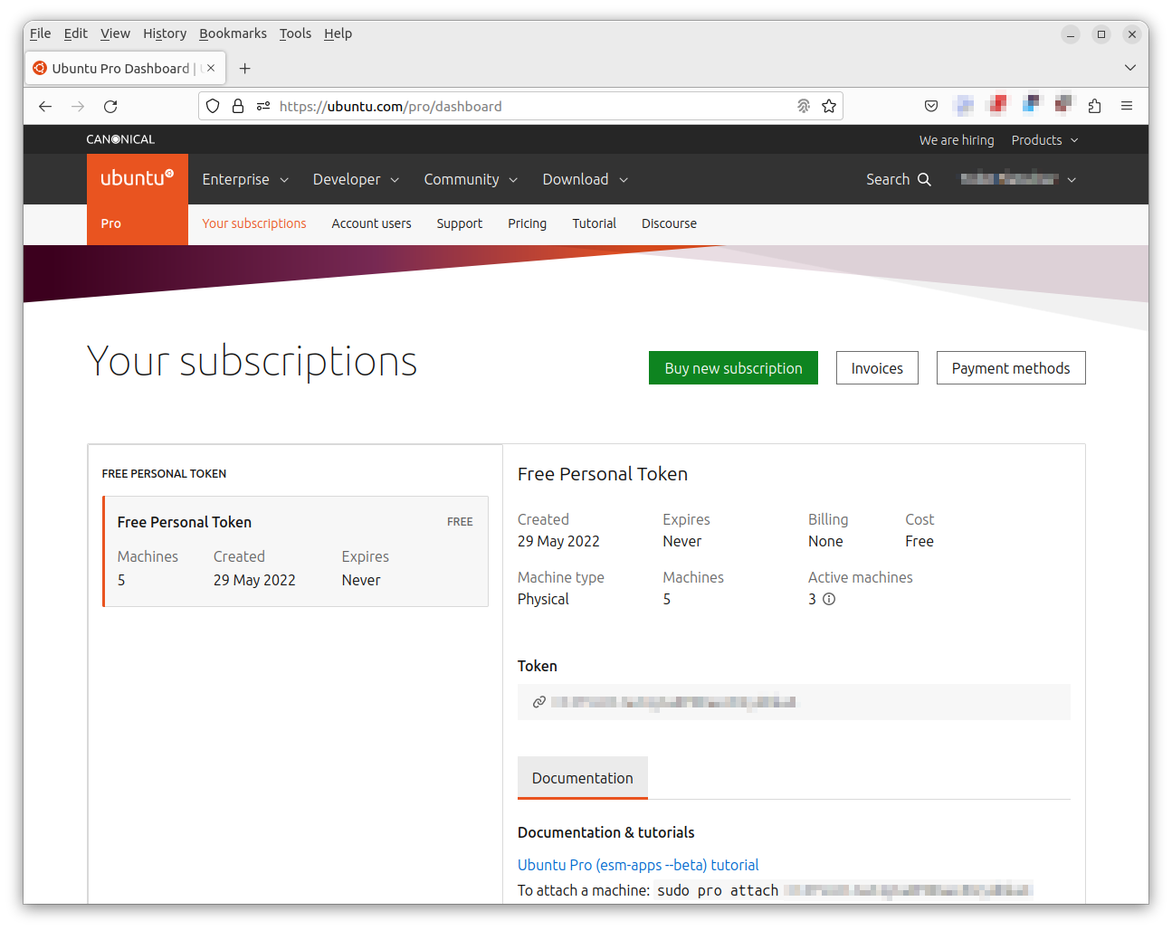Image resolution: width=1172 pixels, height=930 pixels.
Task: Open the File menu
Action: (41, 33)
